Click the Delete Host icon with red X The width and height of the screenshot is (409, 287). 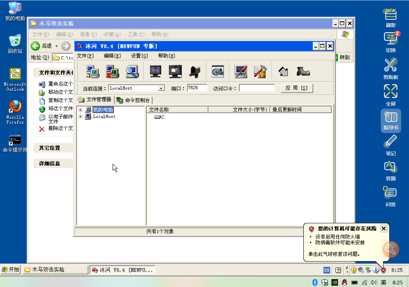[x=112, y=71]
